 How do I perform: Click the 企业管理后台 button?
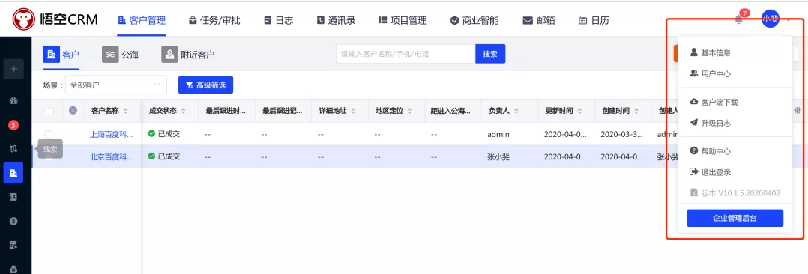735,218
